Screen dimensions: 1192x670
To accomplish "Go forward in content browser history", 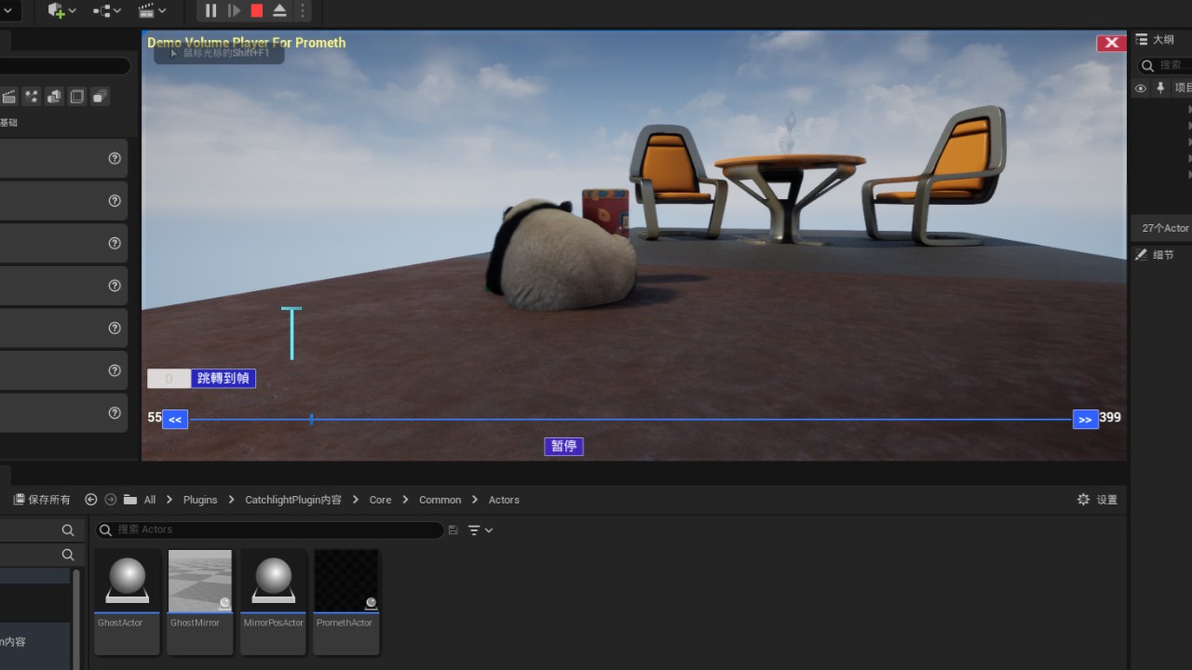I will 111,500.
